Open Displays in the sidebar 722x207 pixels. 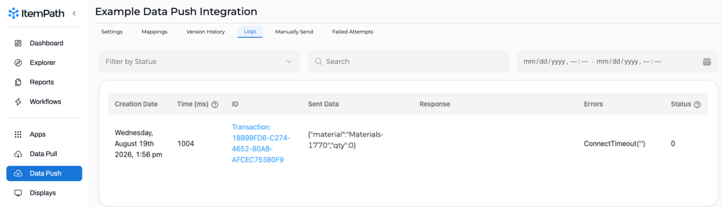coord(44,193)
